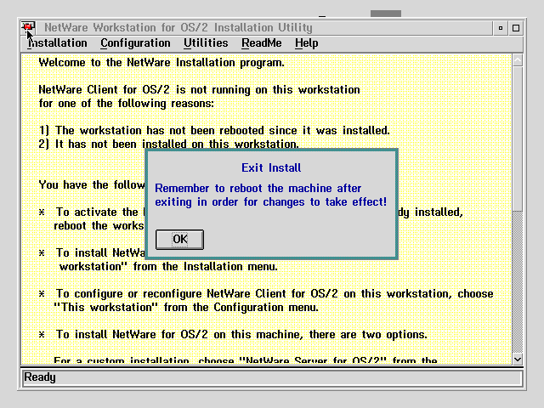
Task: Click the scrollbar down arrow
Action: 518,360
